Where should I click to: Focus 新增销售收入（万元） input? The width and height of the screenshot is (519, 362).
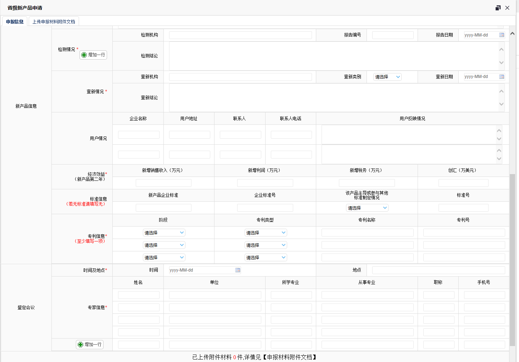click(x=163, y=183)
